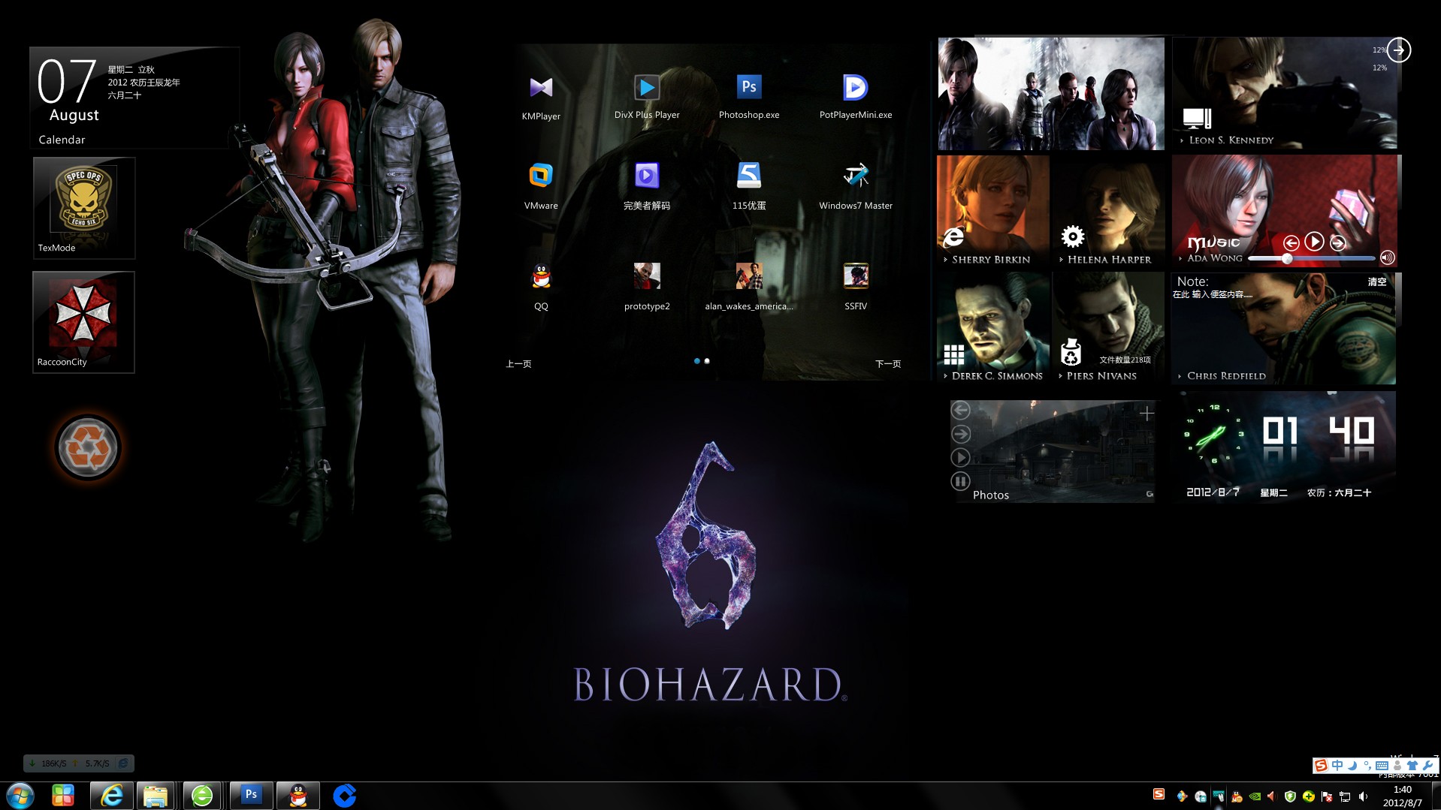
Task: Open the system volume speaker tray icon
Action: (1363, 796)
